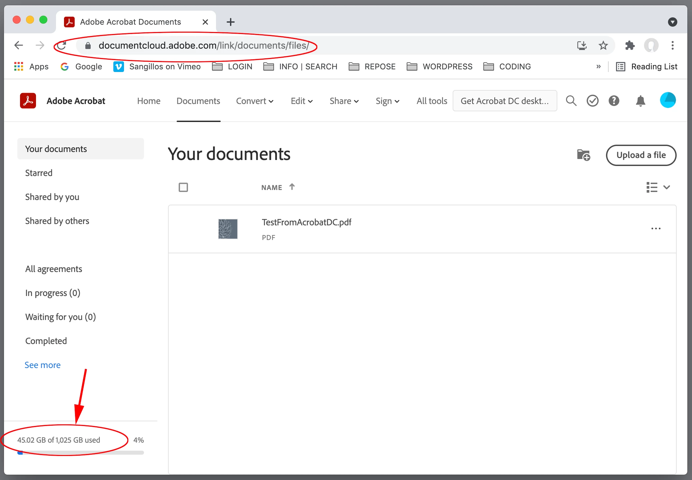
Task: Open the search magnifier icon
Action: click(571, 101)
